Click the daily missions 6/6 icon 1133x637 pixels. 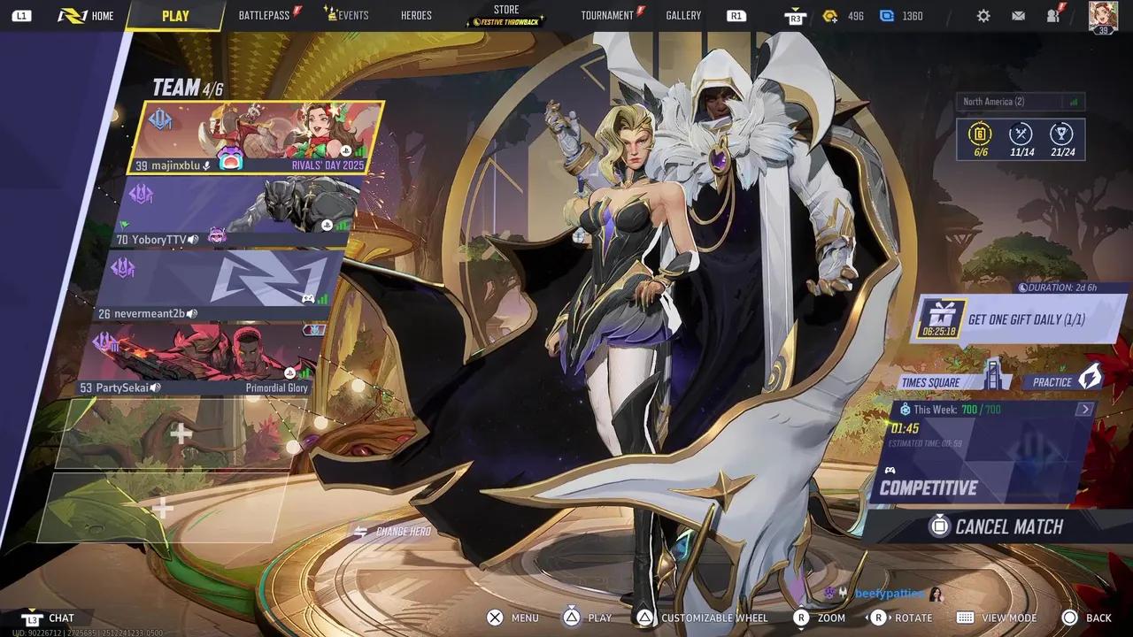click(x=980, y=135)
